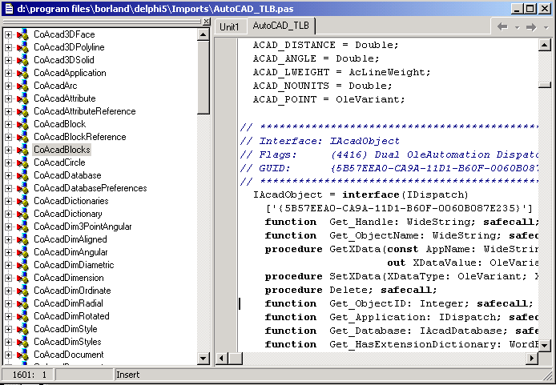Click the CoAcadDimOrdinate class icon
The image size is (556, 385).
[x=22, y=291]
